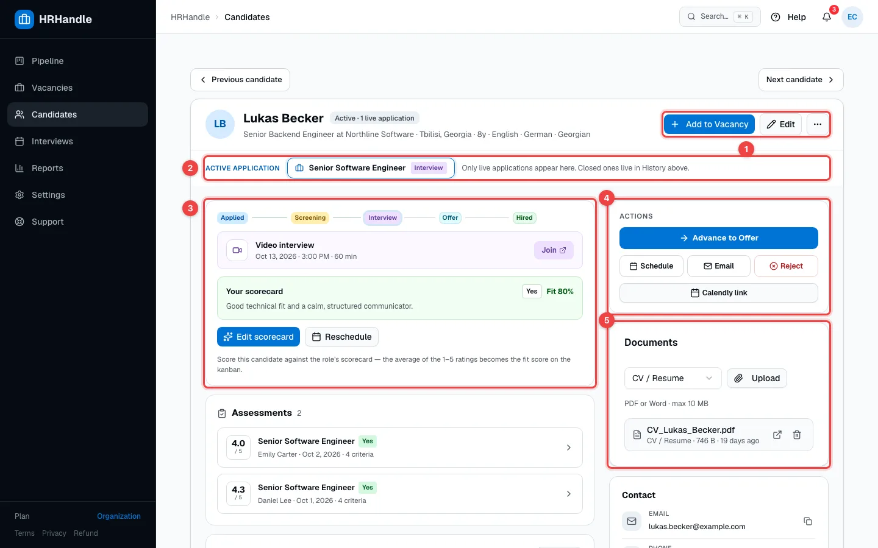Viewport: 878px width, 548px height.
Task: Open the EC user avatar menu
Action: [852, 17]
